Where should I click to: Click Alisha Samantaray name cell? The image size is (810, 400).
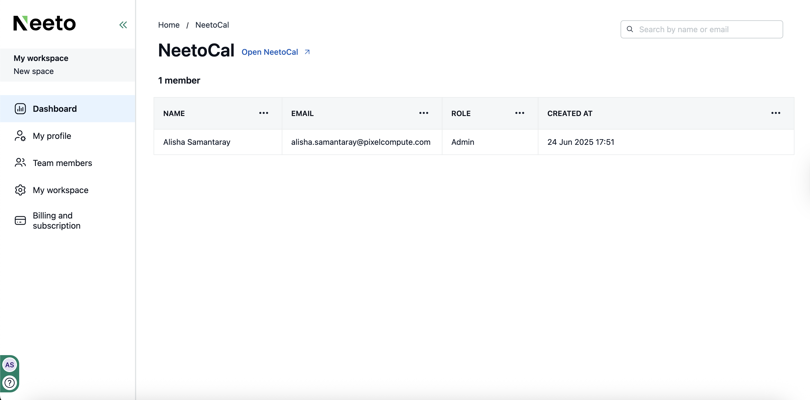click(x=218, y=142)
